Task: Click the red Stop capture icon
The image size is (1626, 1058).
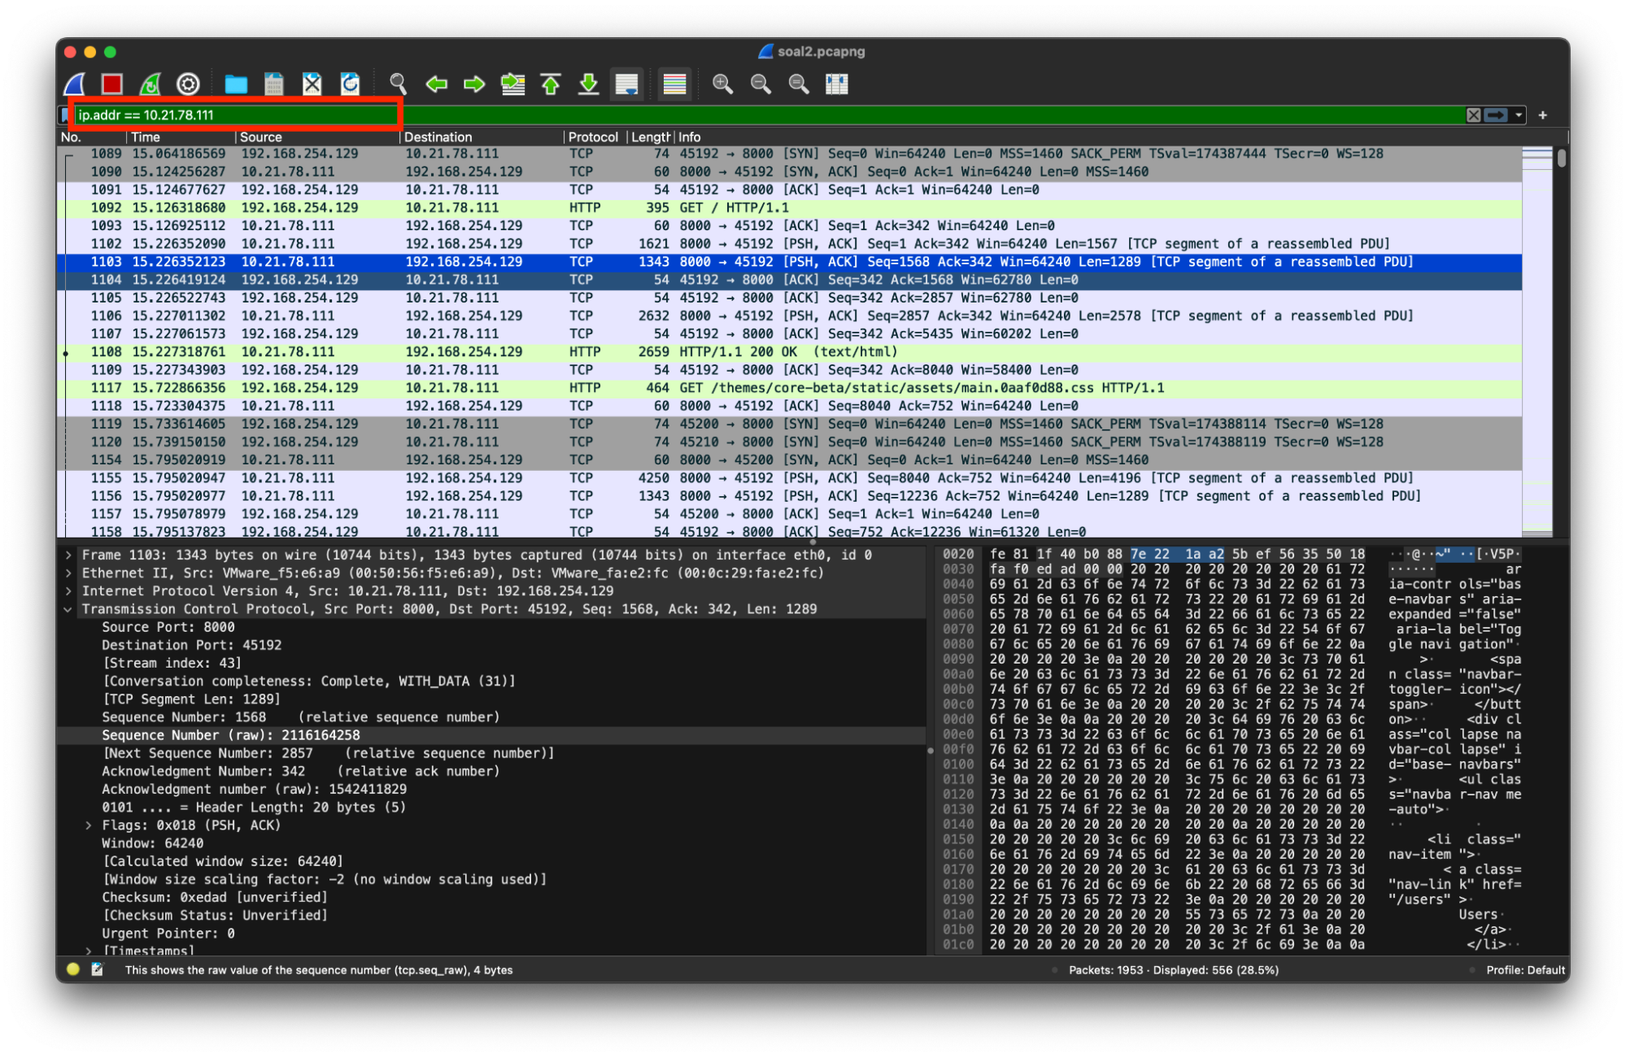Action: tap(112, 84)
